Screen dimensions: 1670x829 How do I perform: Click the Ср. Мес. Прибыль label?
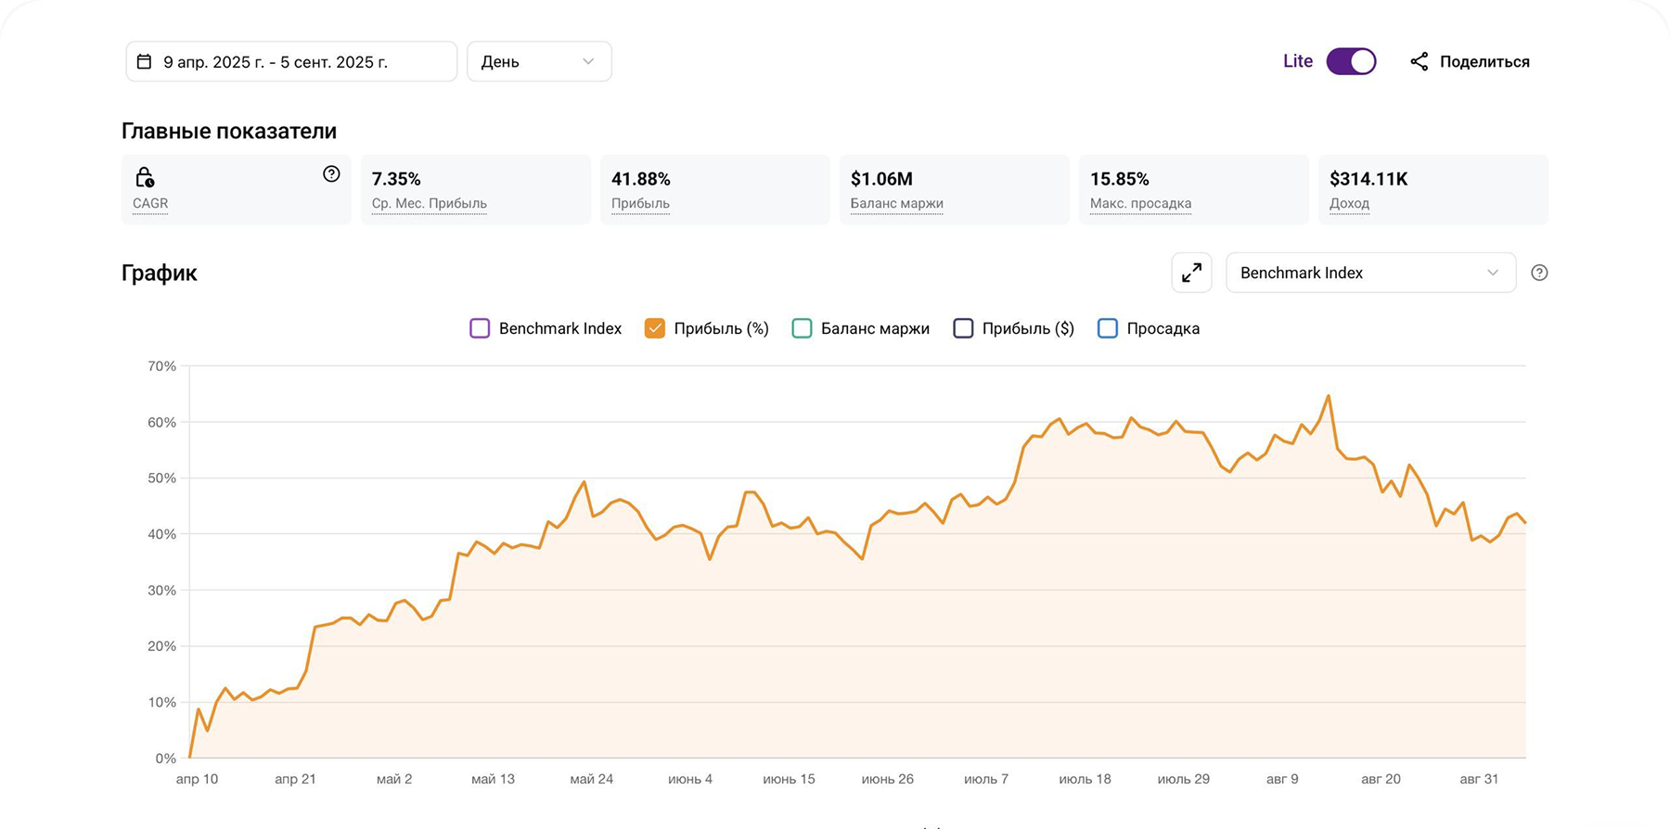(429, 204)
